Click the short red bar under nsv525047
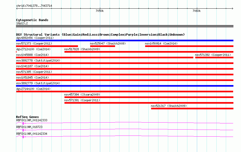 [x=103, y=46]
